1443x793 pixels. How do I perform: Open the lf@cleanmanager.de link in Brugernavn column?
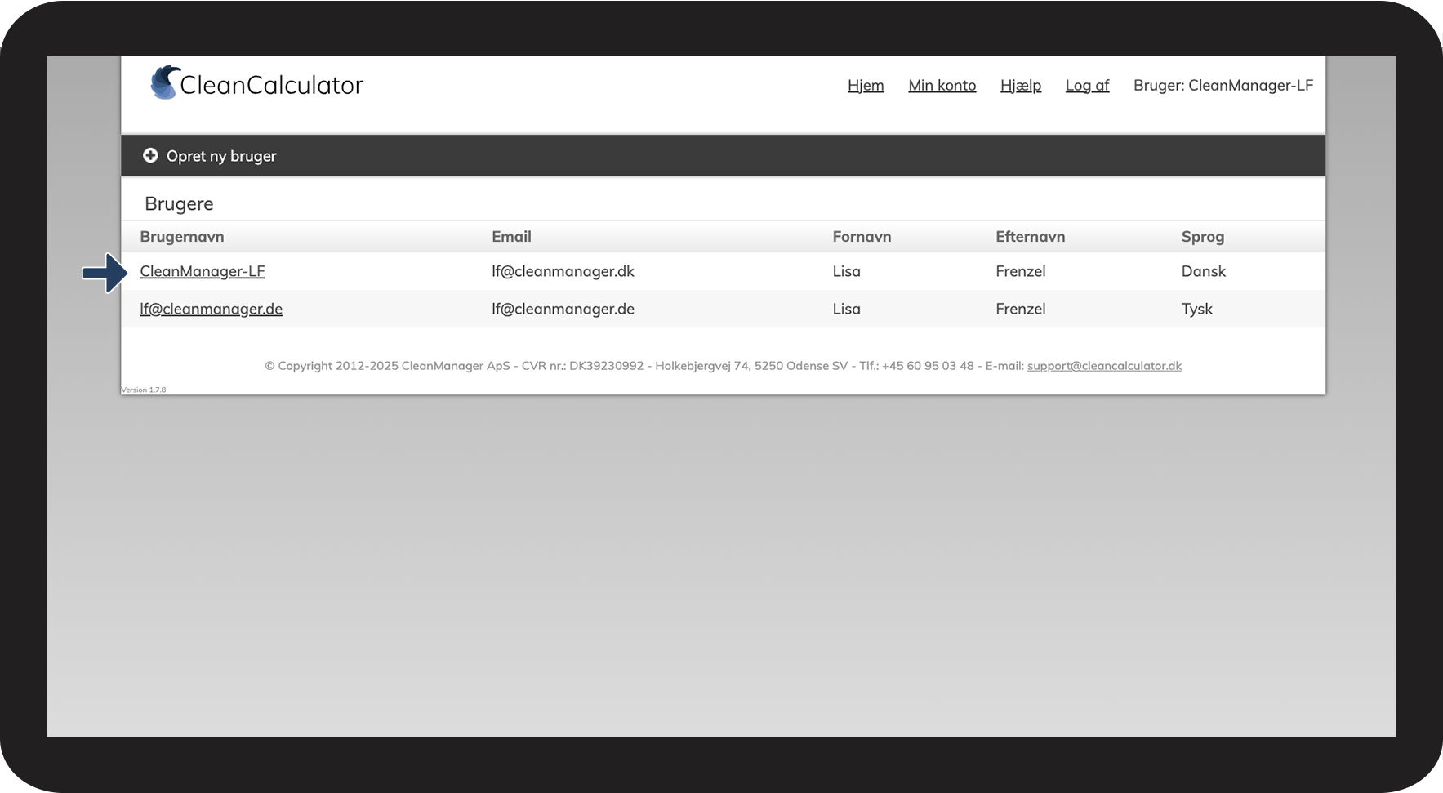coord(211,309)
